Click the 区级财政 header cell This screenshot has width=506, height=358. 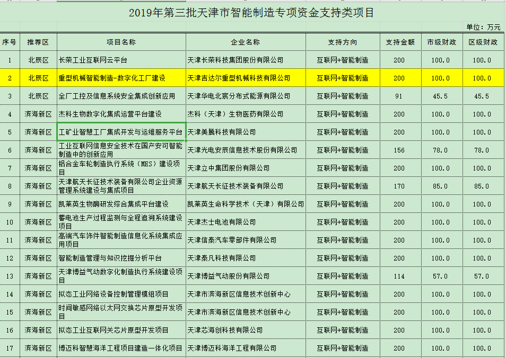coord(482,42)
